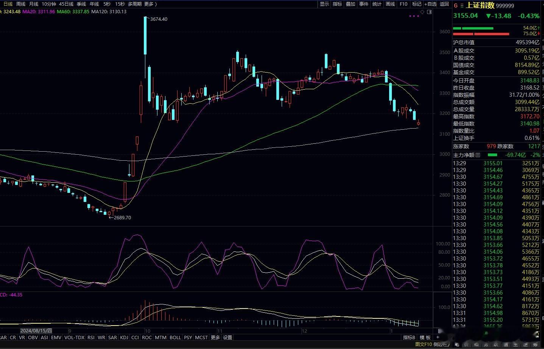Viewport: 544px width, 349px height.
Task: Select the VR indicator tab
Action: tap(22, 337)
